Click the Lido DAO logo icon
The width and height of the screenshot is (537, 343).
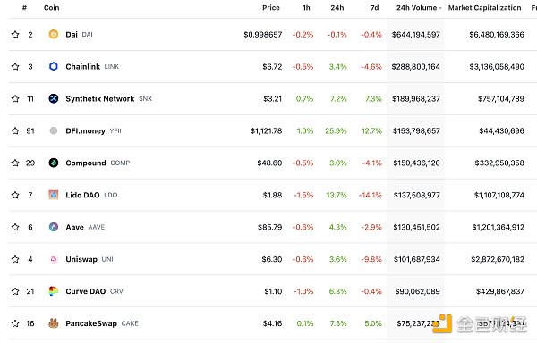click(x=54, y=195)
